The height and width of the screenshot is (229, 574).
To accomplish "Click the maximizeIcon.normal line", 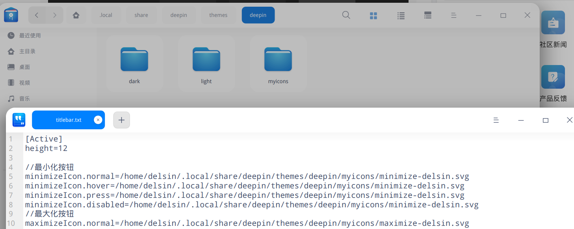I will [247, 224].
